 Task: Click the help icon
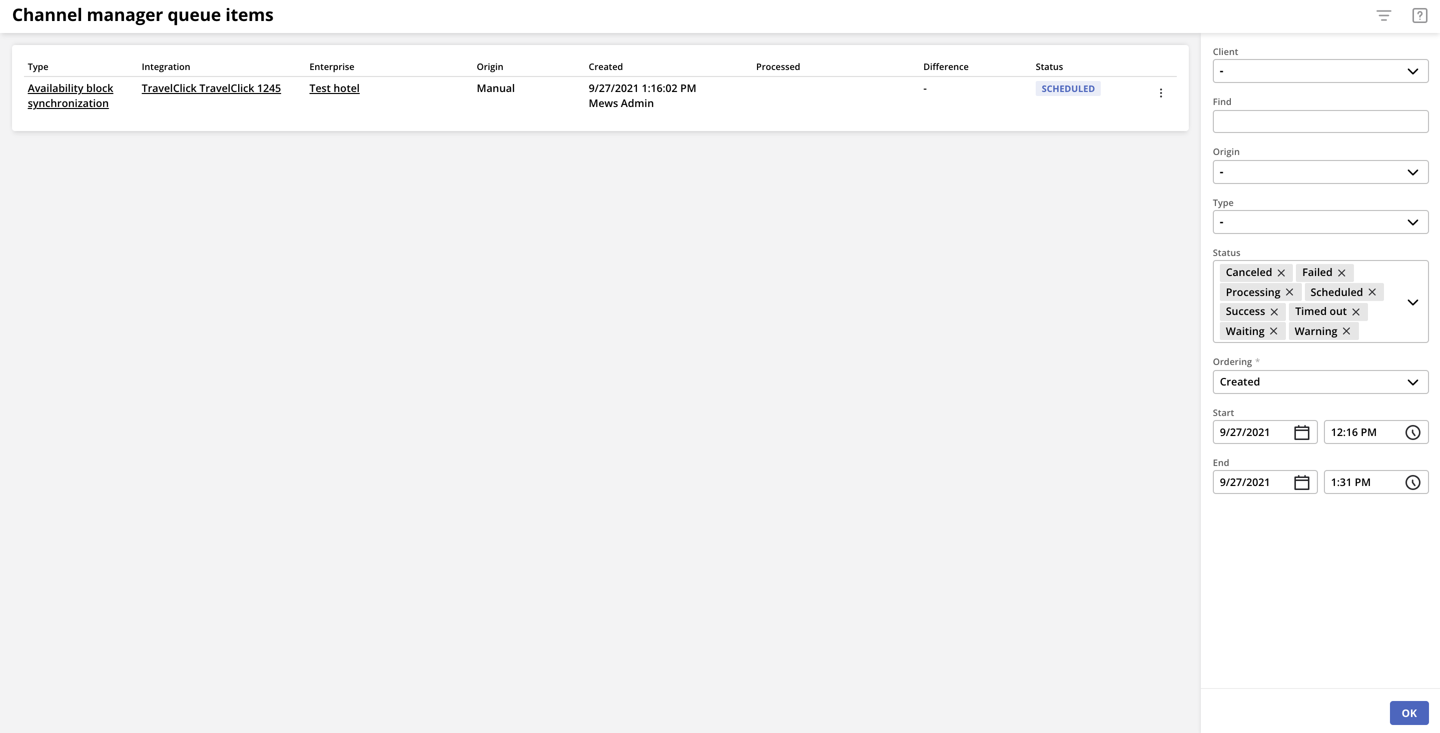click(x=1419, y=15)
